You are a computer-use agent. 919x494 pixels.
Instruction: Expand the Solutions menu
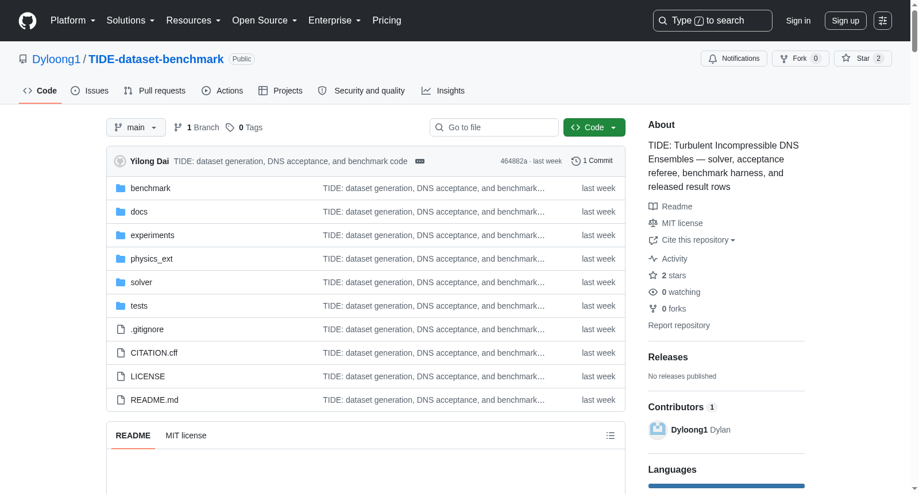pos(130,21)
